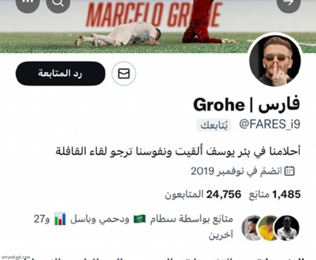
Task: Open the profile picture avatar
Action: (x=275, y=61)
